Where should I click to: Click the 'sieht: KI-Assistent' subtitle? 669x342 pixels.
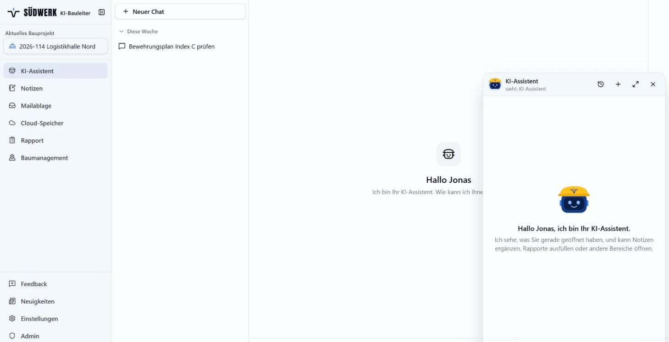(x=525, y=89)
